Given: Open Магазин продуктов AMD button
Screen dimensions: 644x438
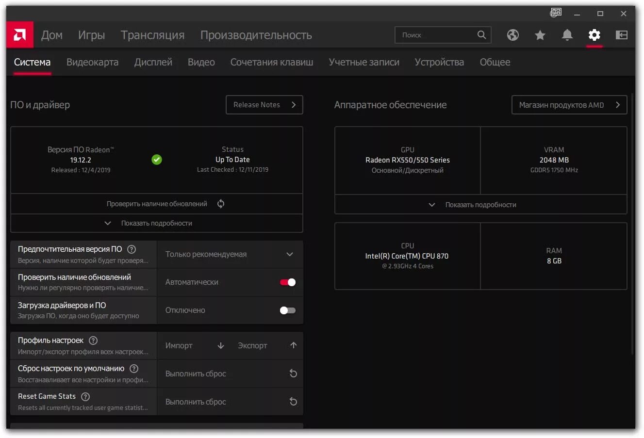Looking at the screenshot, I should (x=569, y=105).
